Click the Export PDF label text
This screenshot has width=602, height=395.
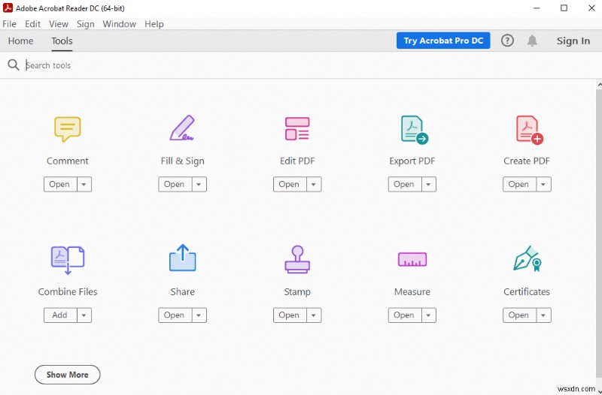pos(412,161)
